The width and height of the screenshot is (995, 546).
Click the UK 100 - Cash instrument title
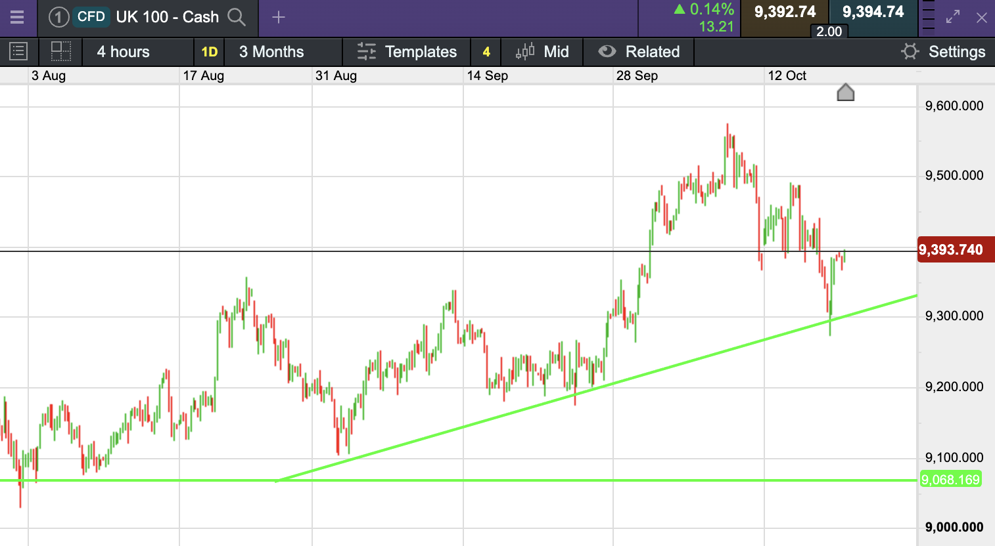[x=168, y=17]
